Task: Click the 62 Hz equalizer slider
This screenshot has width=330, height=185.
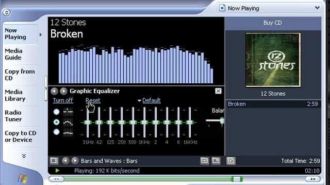Action: (99, 122)
